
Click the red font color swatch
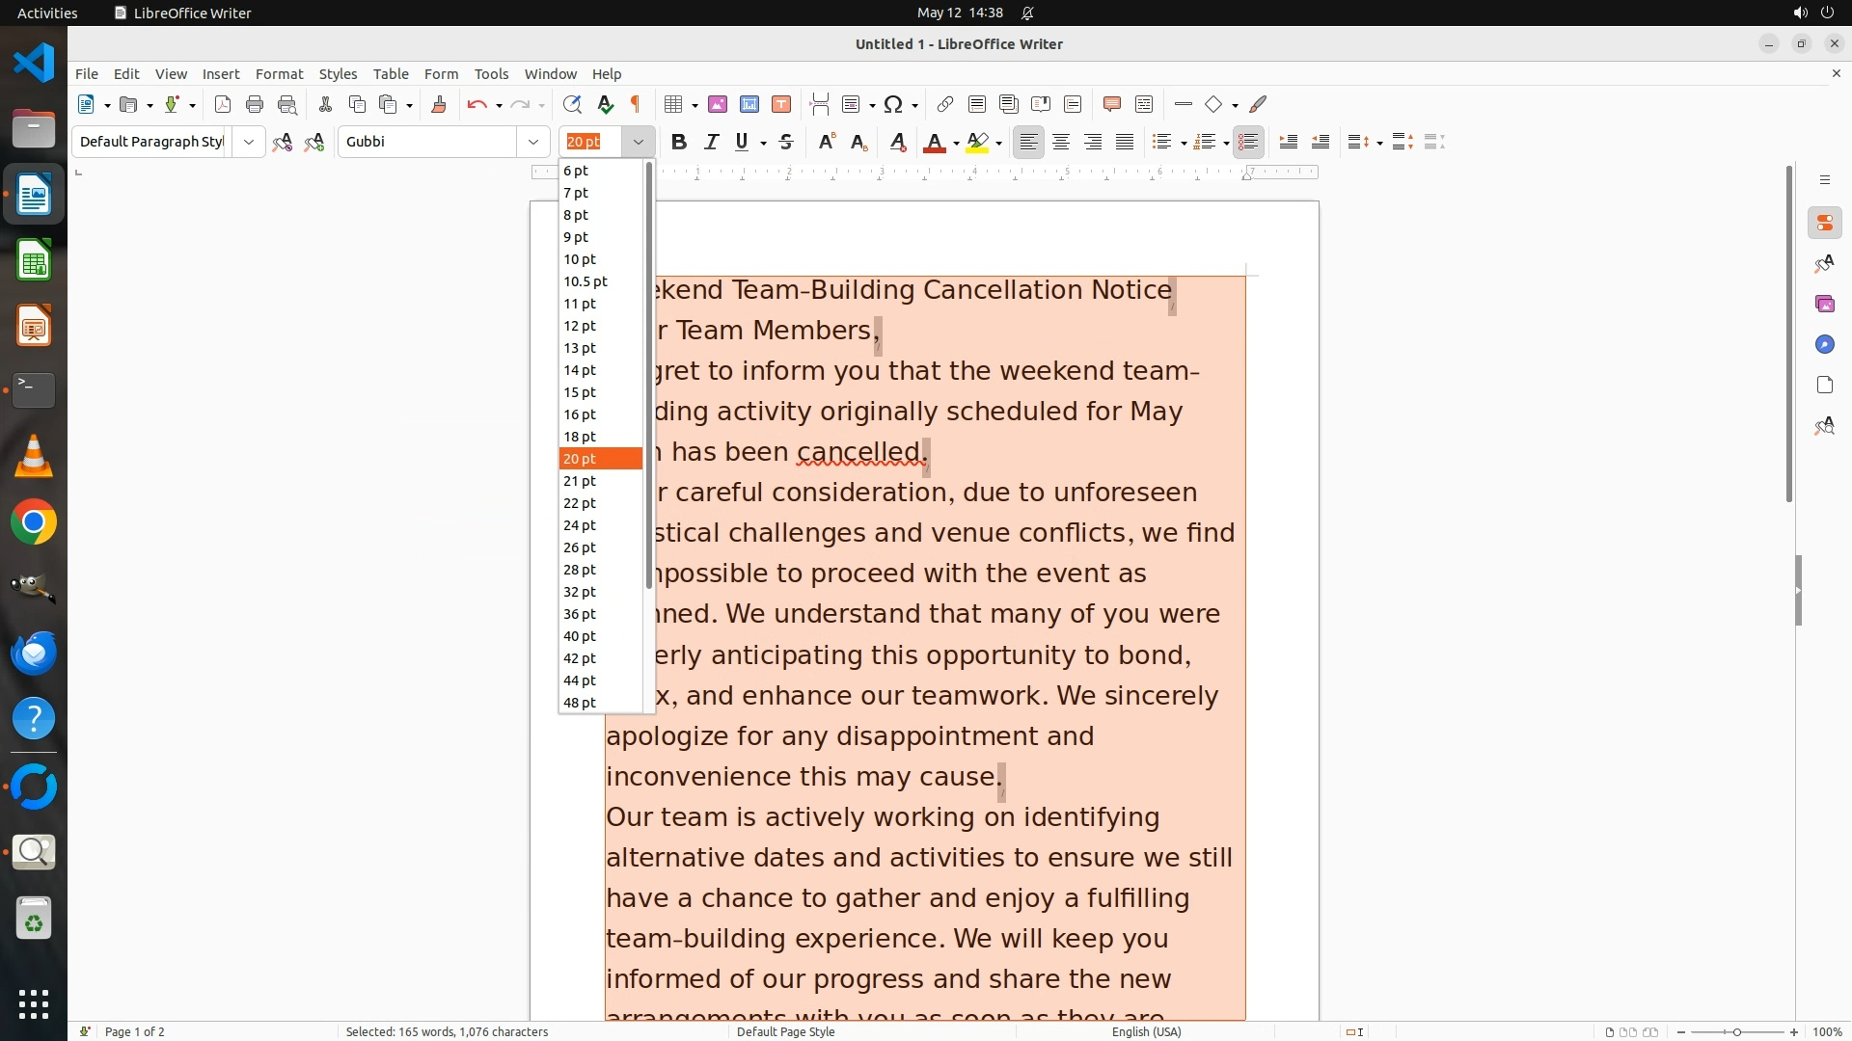(x=934, y=142)
